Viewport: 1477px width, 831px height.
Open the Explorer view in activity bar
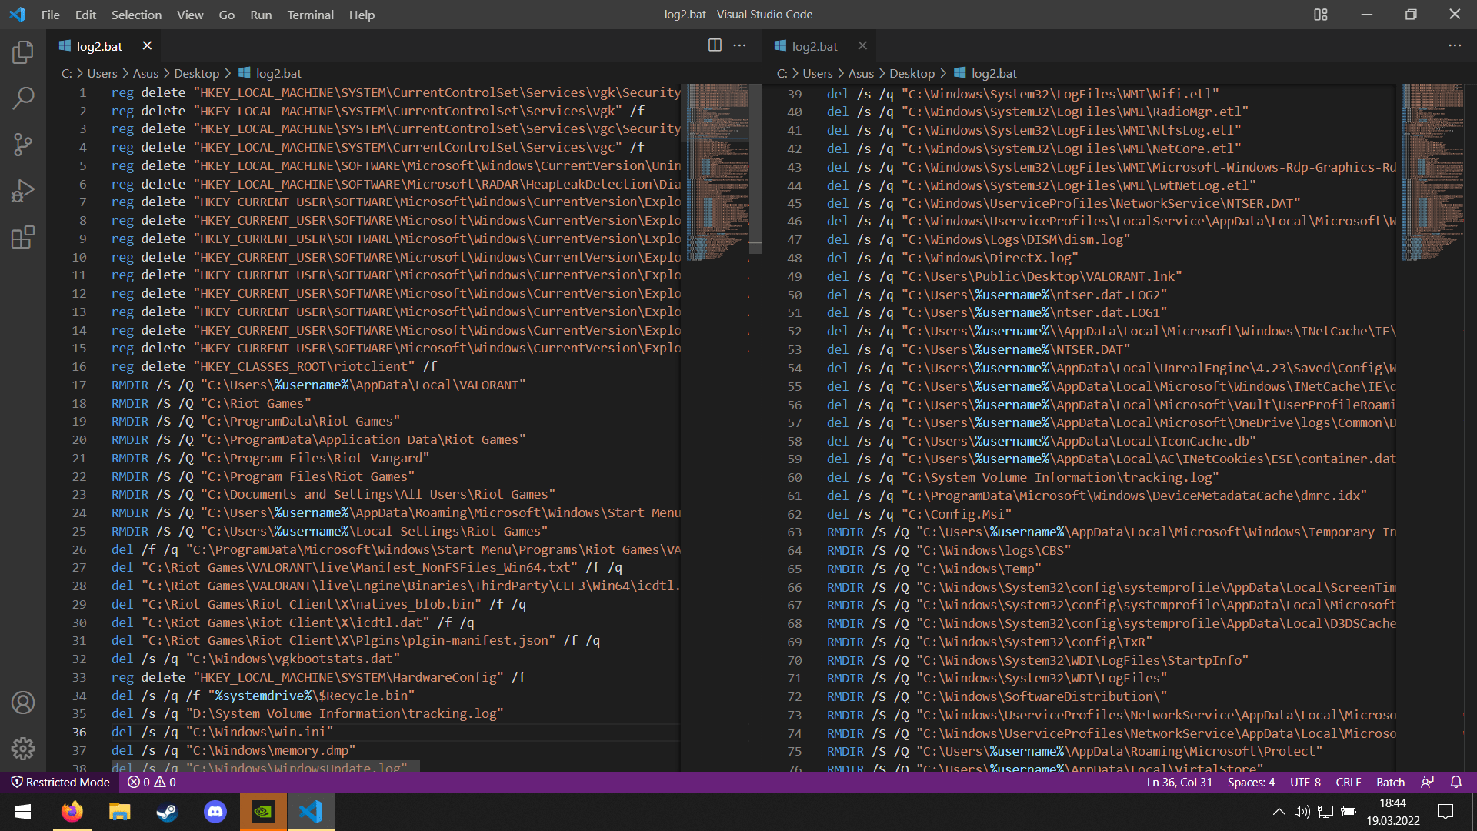point(23,52)
